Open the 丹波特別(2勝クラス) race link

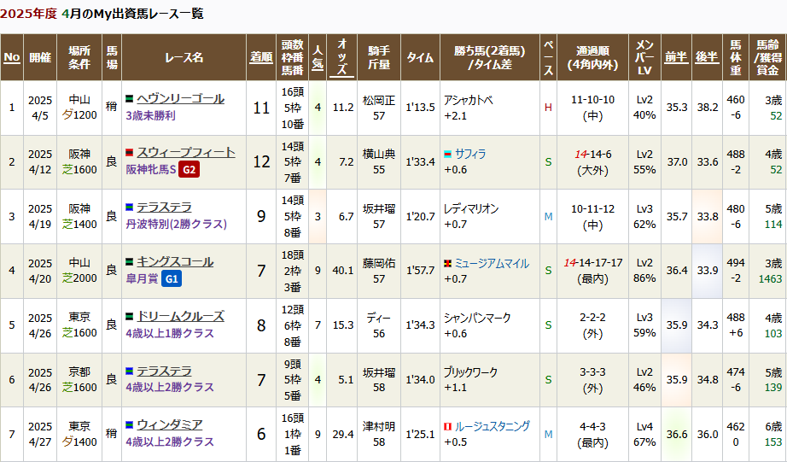(176, 224)
